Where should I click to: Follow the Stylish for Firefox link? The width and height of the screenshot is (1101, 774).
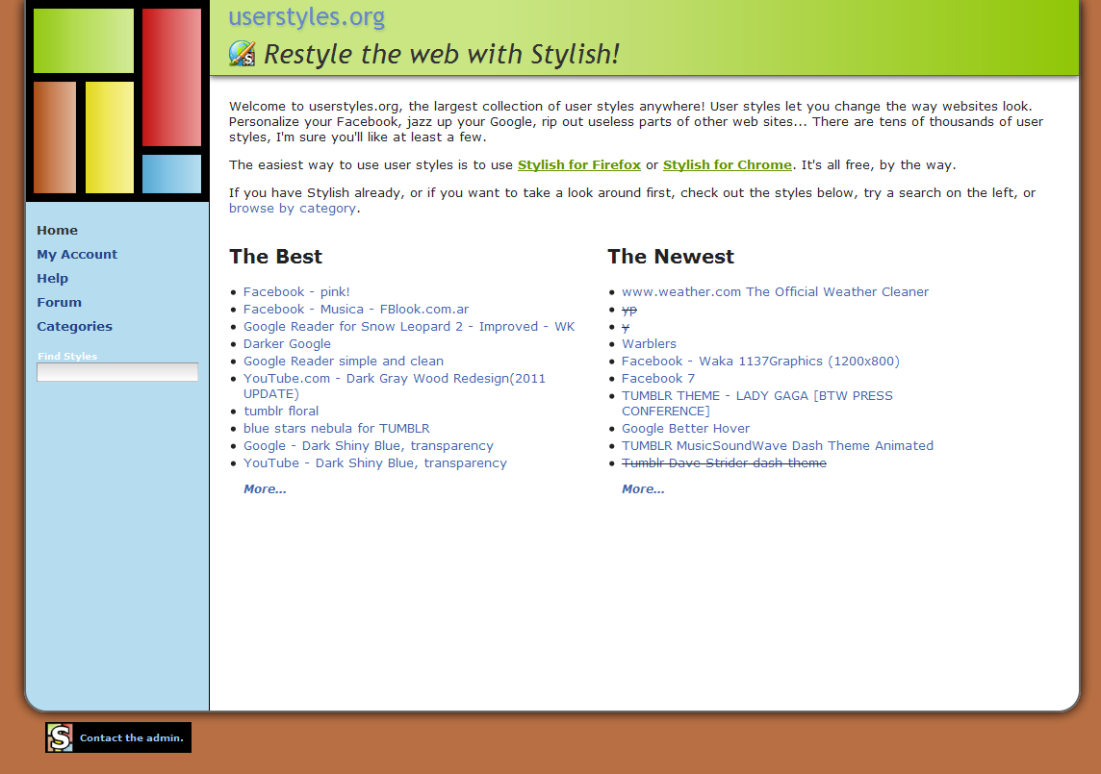(x=579, y=165)
